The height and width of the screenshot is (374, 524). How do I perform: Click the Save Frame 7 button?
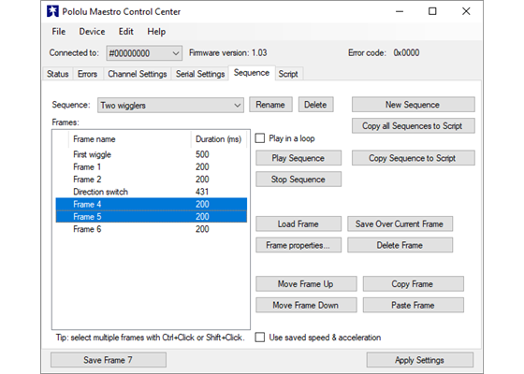click(x=109, y=360)
